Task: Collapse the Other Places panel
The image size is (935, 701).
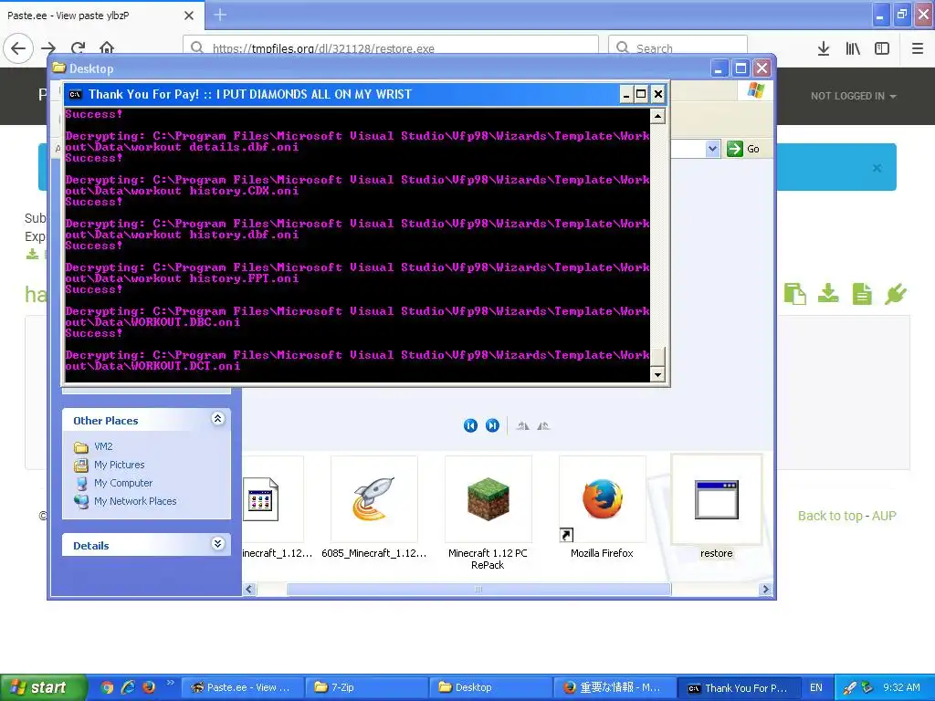Action: click(x=217, y=419)
